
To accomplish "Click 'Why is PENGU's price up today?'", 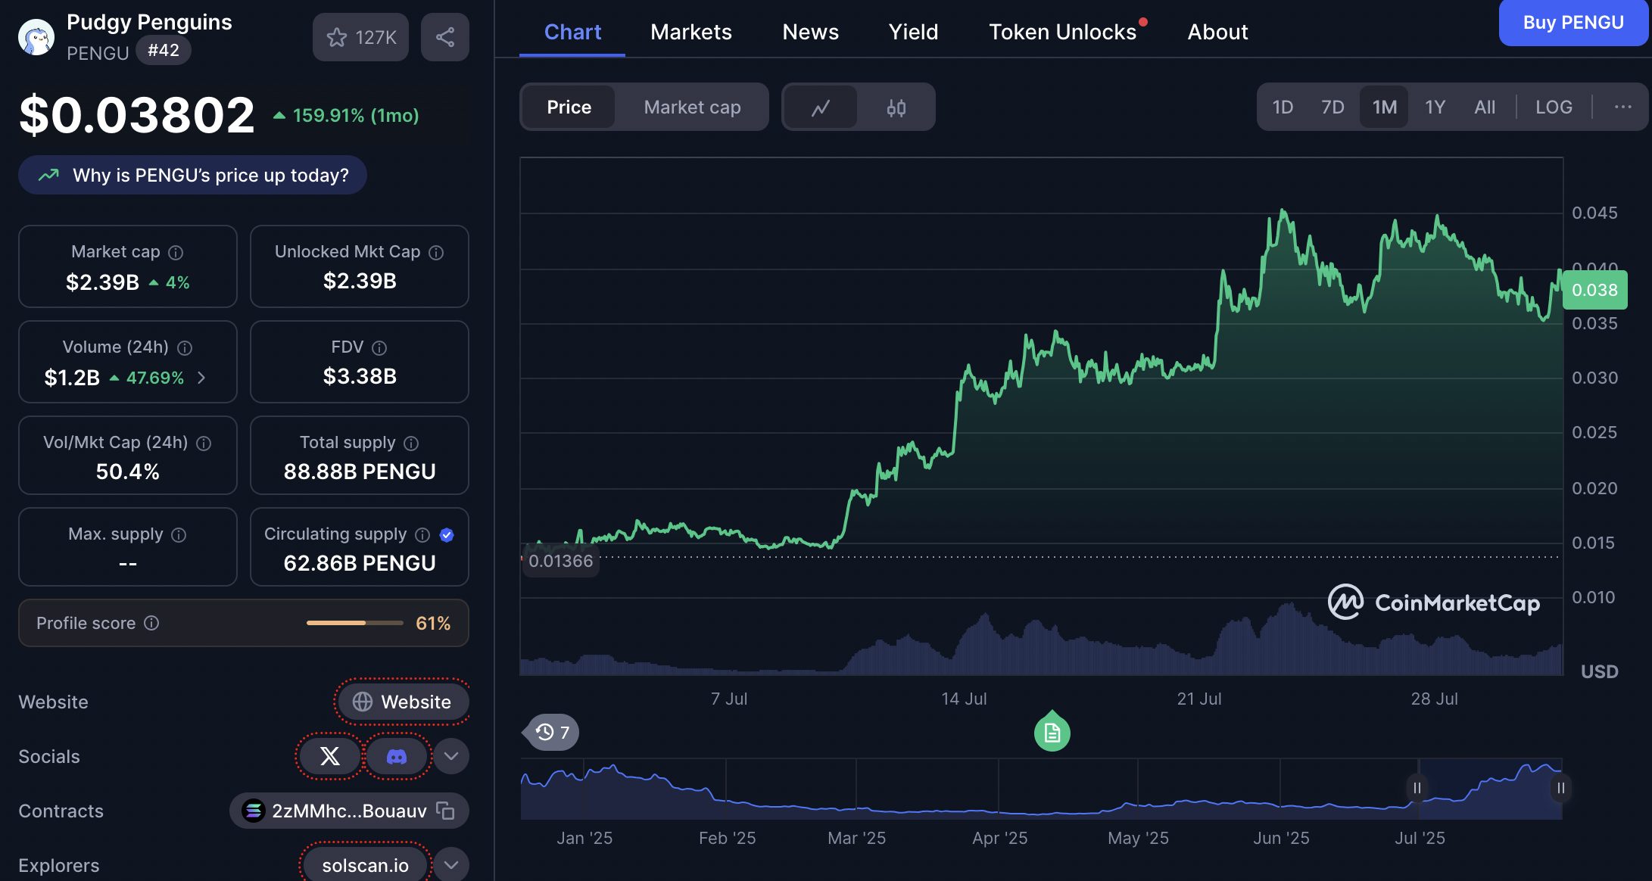I will pos(192,175).
